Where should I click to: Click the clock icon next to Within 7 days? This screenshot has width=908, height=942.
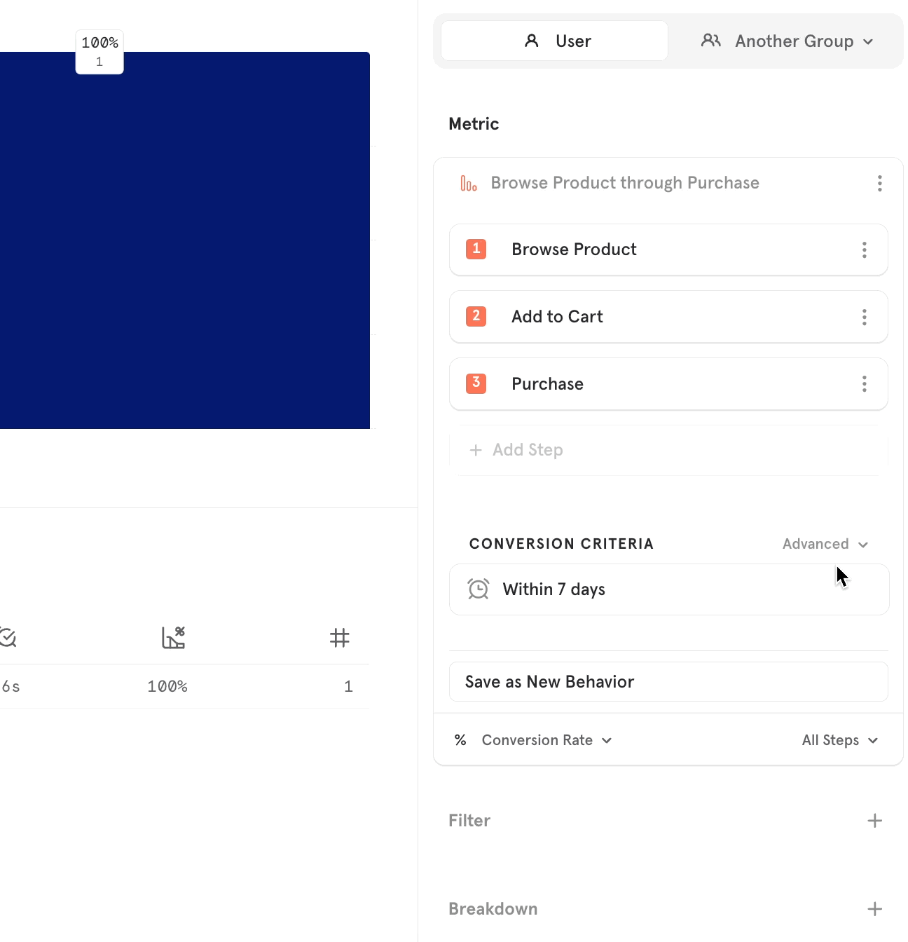[479, 589]
